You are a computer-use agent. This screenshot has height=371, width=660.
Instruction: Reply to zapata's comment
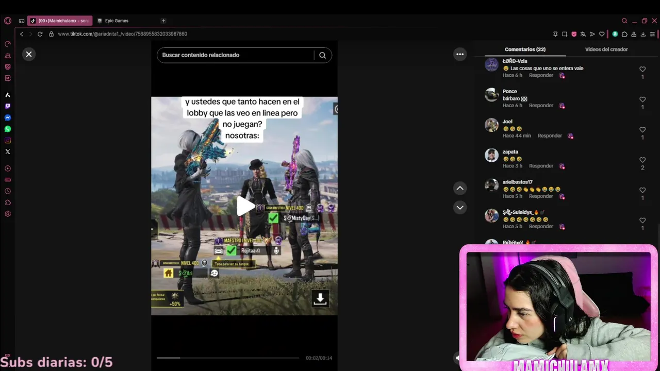(x=541, y=166)
